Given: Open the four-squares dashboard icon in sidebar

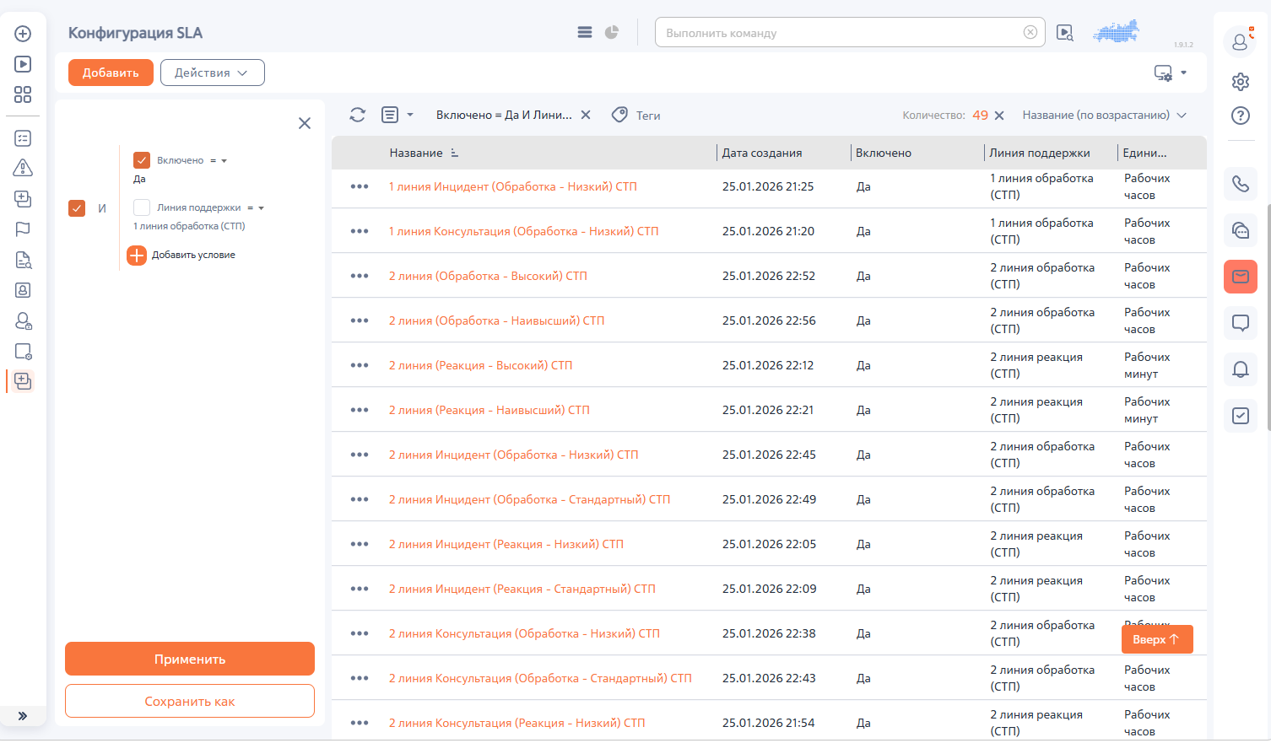Looking at the screenshot, I should pos(23,94).
